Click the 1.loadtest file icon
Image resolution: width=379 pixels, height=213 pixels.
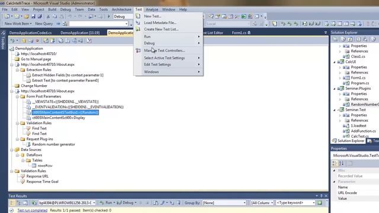[346, 125]
